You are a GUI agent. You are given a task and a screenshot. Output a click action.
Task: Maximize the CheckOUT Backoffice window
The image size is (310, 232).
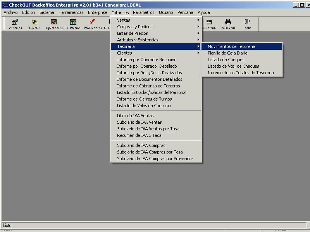point(302,5)
